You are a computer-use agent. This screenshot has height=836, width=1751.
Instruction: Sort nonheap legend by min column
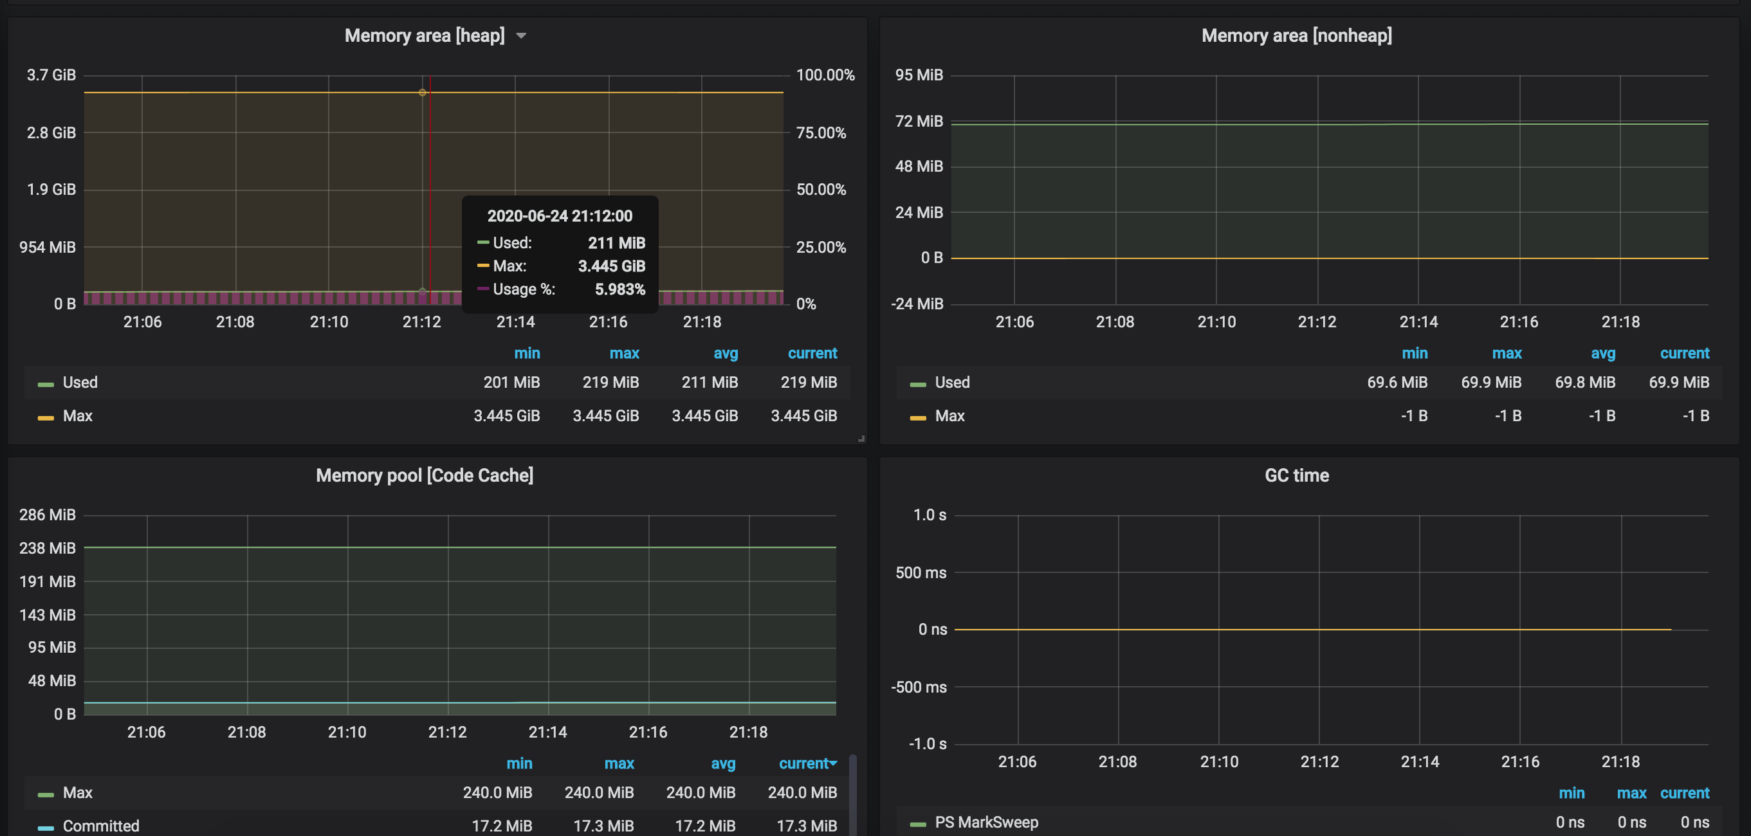coord(1415,354)
